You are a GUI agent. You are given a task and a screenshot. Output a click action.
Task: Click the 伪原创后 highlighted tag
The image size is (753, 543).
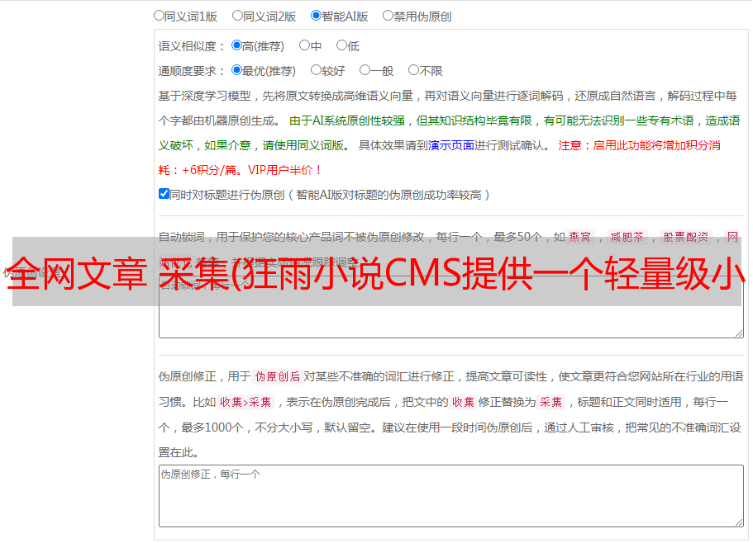click(x=277, y=376)
